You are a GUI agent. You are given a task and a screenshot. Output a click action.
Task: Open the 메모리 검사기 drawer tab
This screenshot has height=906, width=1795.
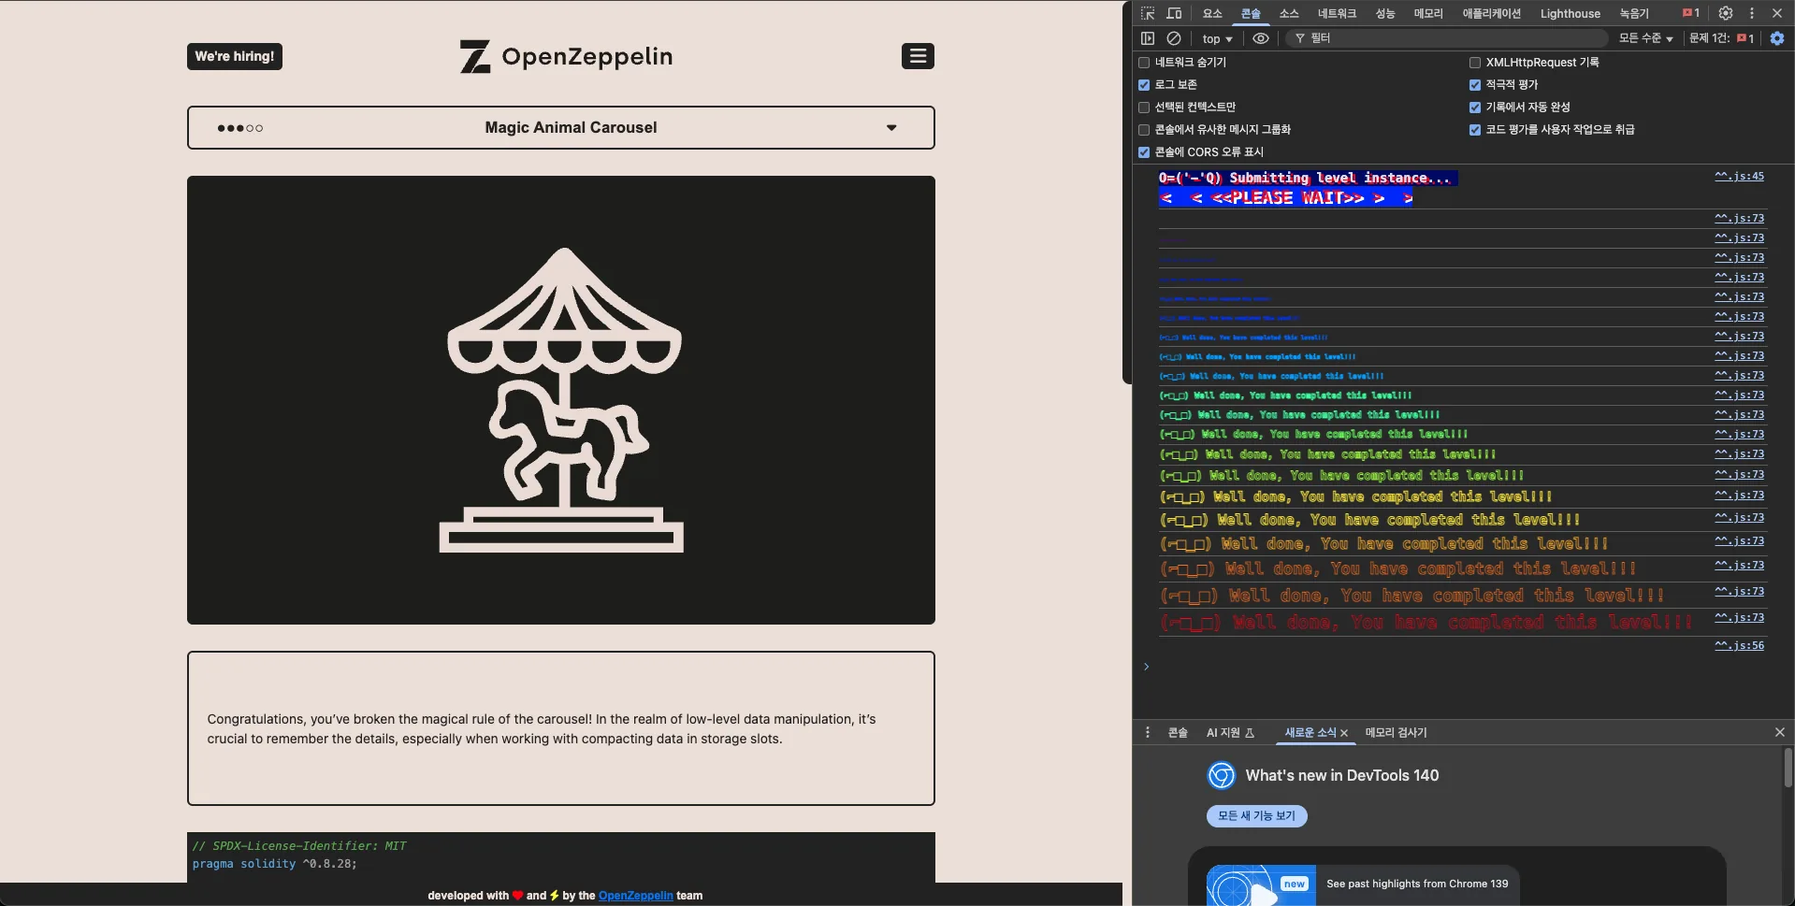click(x=1397, y=733)
